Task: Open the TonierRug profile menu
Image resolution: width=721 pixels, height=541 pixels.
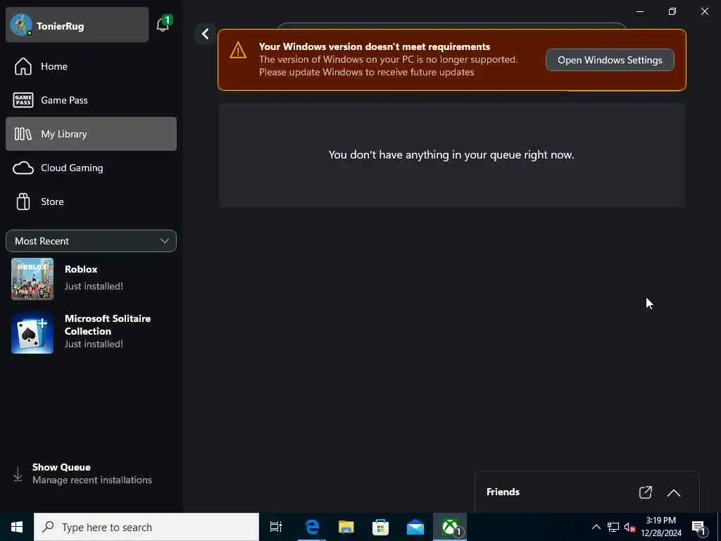Action: click(77, 25)
